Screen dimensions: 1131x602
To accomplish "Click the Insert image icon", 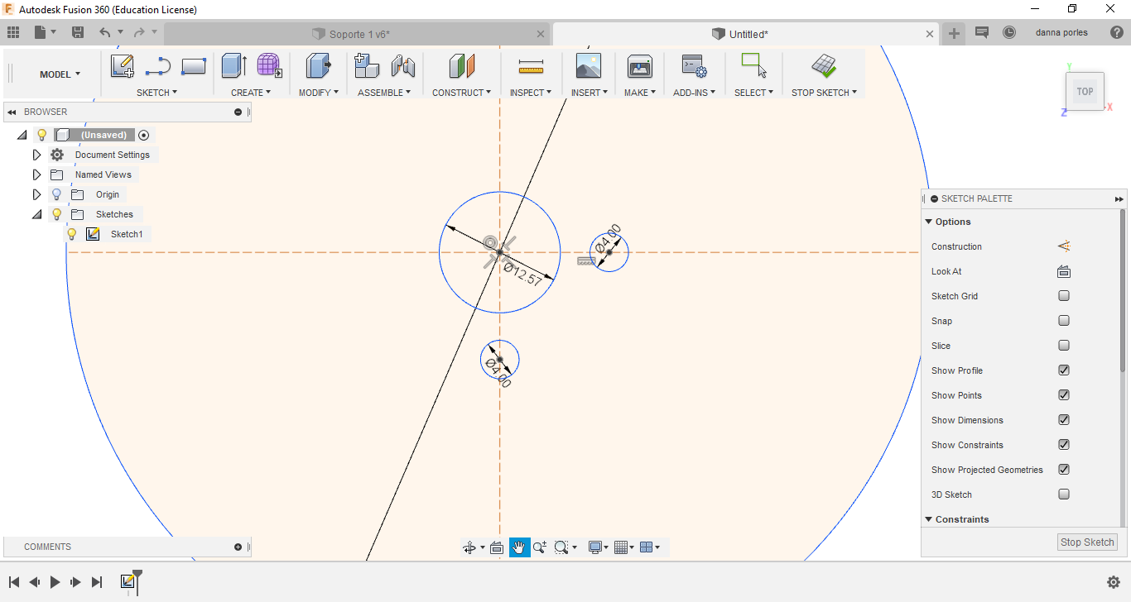I will [x=589, y=66].
